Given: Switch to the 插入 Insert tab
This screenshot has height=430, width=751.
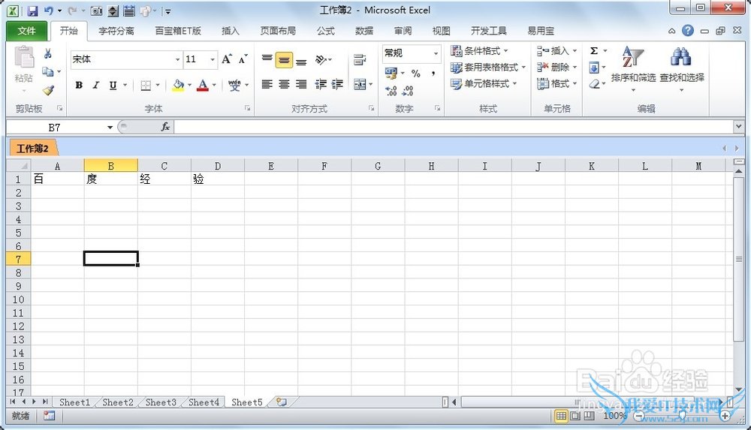Looking at the screenshot, I should click(231, 31).
